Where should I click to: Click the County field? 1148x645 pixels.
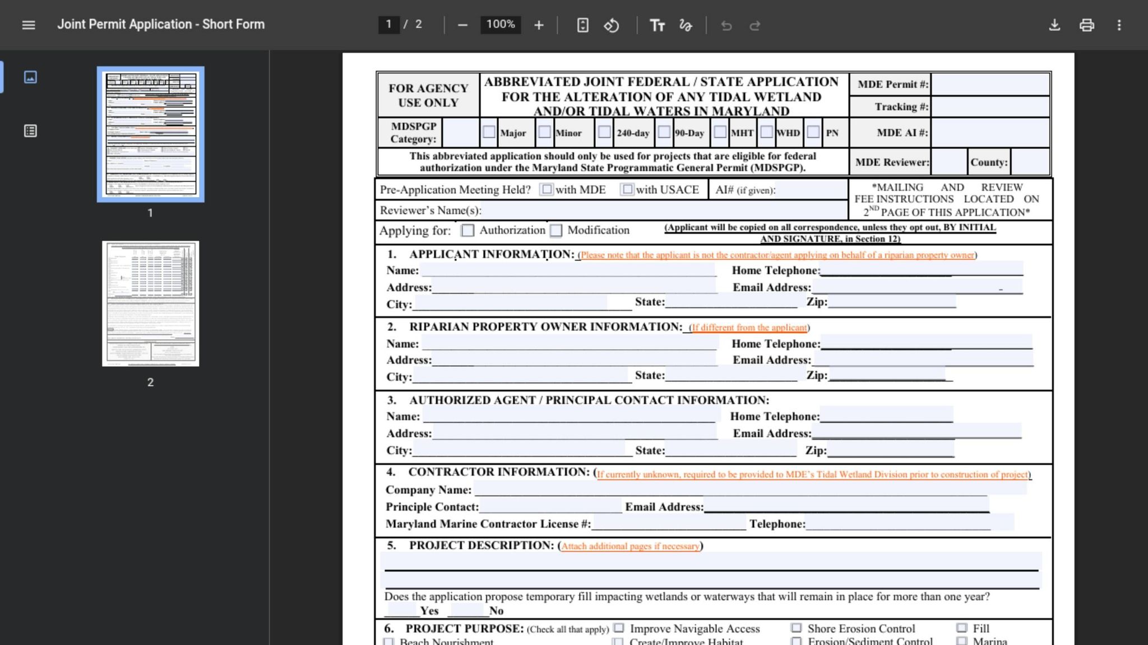(x=1030, y=162)
